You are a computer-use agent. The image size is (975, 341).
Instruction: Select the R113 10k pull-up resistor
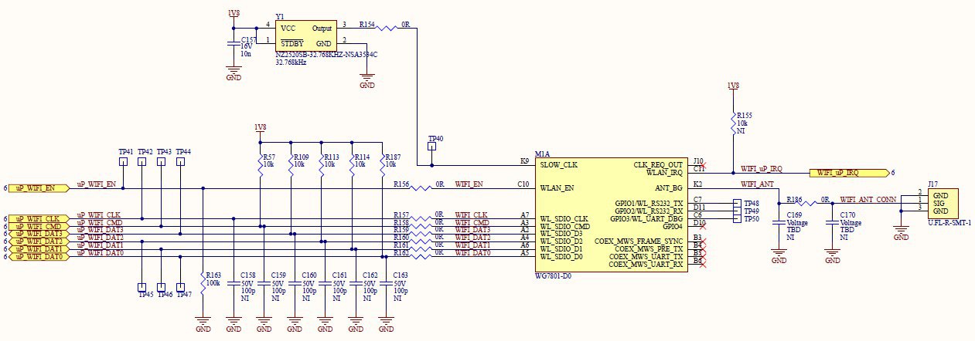[x=321, y=164]
